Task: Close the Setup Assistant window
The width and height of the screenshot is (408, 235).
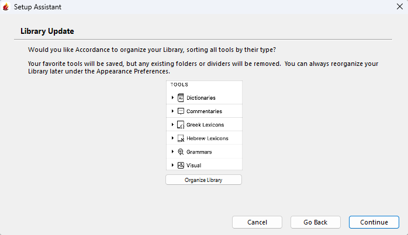Action: pos(399,7)
